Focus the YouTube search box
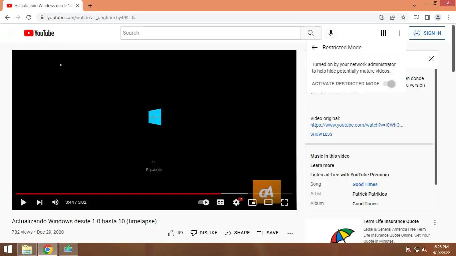 [x=210, y=33]
